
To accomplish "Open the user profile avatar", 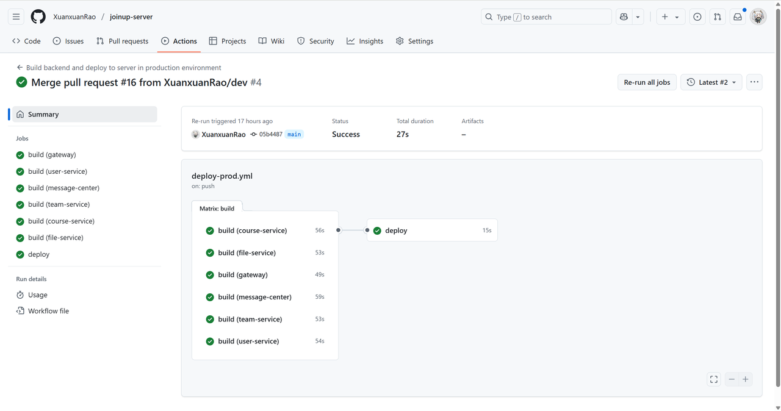I will (758, 17).
